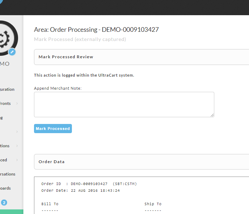Viewport: 249px width, 214px height.
Task: Focus the Append Merchant Note text area
Action: click(124, 105)
